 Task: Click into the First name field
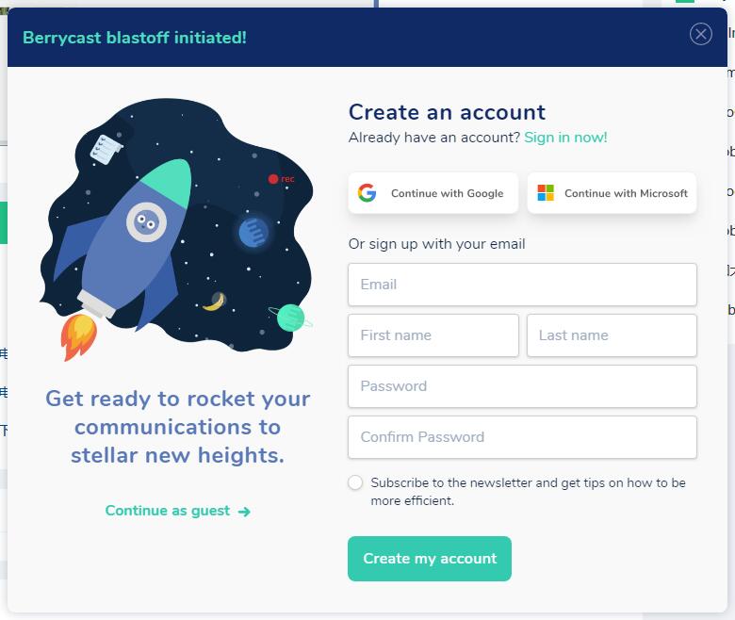coord(433,335)
